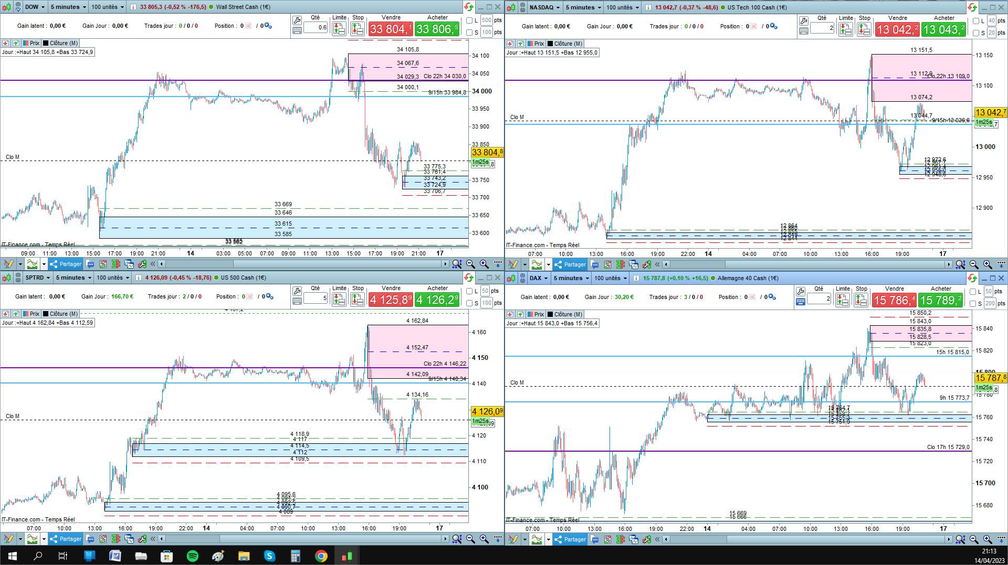This screenshot has height=565, width=1008.
Task: Click the drawing pencil tool on NASDAQ chart
Action: pos(513,264)
